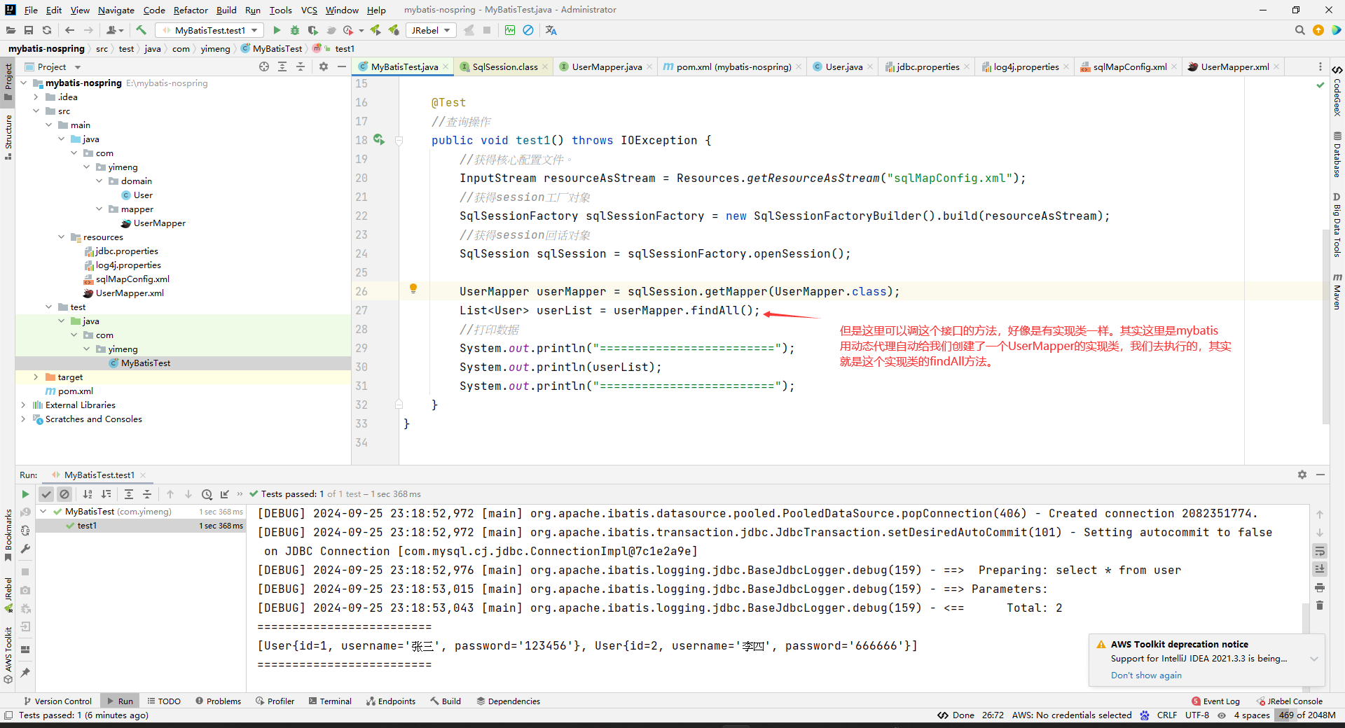Expand External Libraries node

click(x=23, y=405)
